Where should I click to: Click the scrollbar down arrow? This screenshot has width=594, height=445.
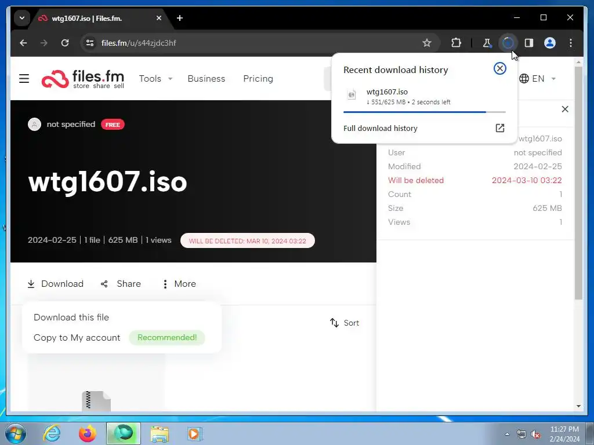[x=578, y=406]
